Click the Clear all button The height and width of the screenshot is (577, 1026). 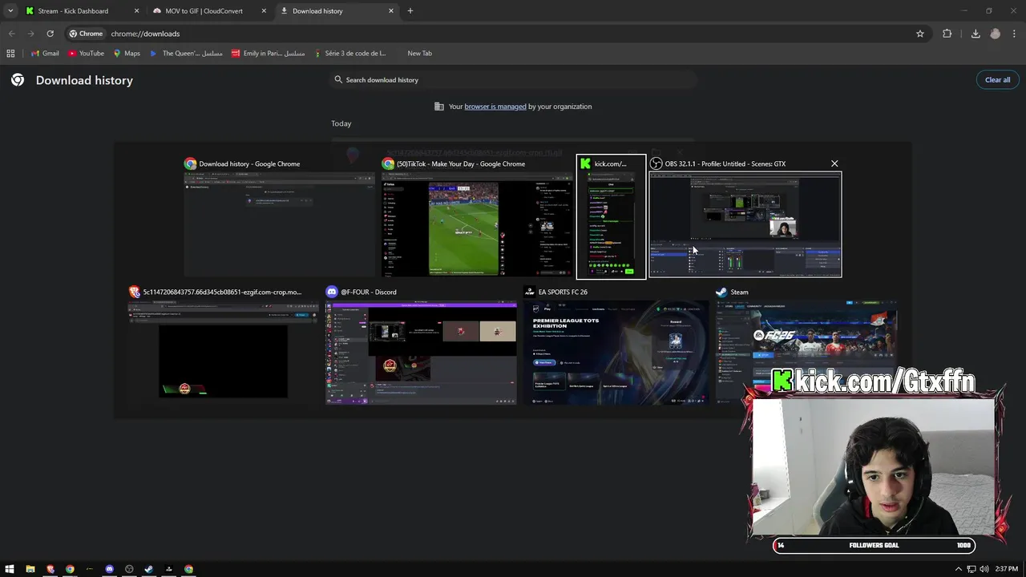coord(997,80)
